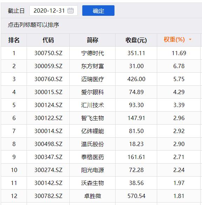Sort by the 权重(%) column header
The width and height of the screenshot is (202, 205).
(174, 39)
